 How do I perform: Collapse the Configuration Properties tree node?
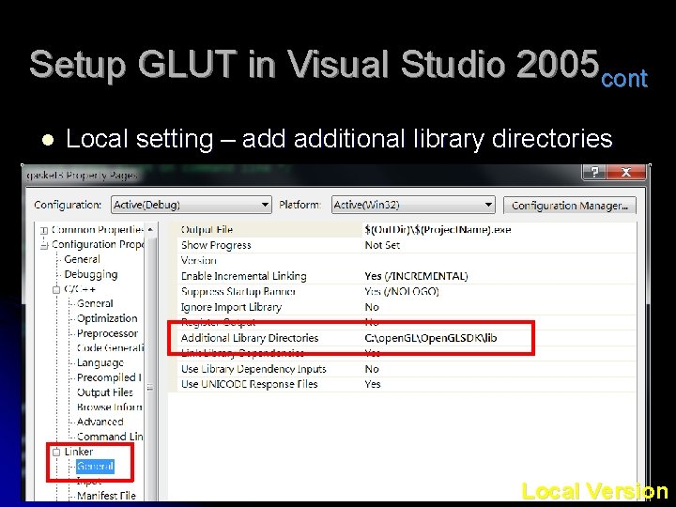point(44,245)
